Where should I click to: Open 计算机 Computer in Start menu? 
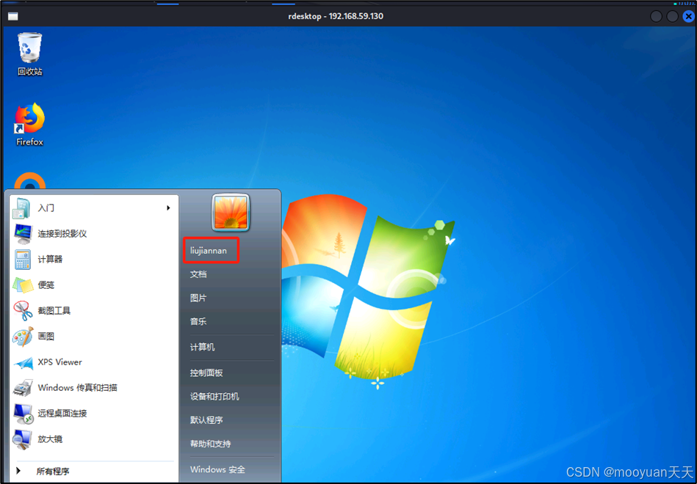point(202,347)
